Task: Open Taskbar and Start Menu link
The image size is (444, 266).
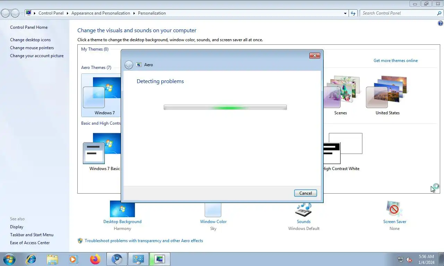Action: click(32, 235)
